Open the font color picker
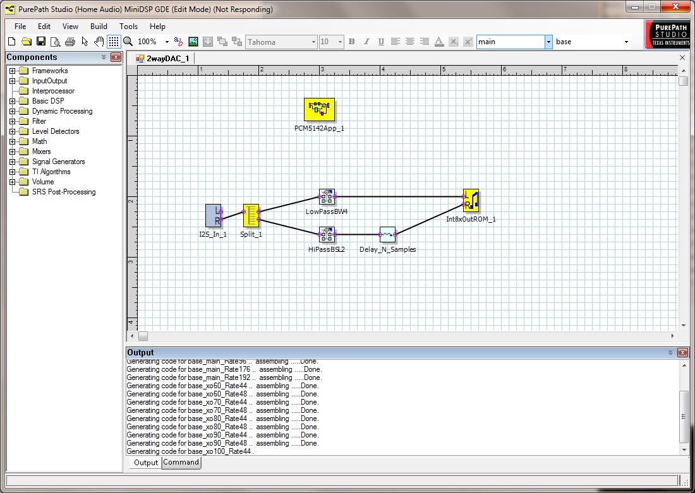This screenshot has height=493, width=695. (439, 42)
